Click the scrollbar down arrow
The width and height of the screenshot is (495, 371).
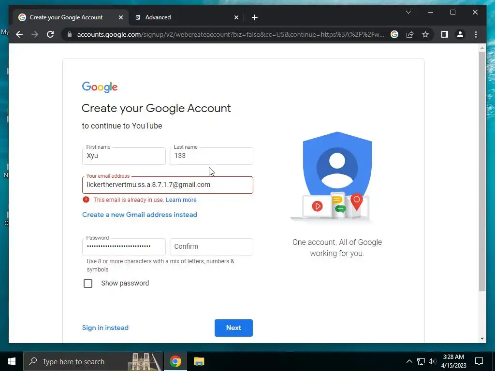[x=482, y=339]
